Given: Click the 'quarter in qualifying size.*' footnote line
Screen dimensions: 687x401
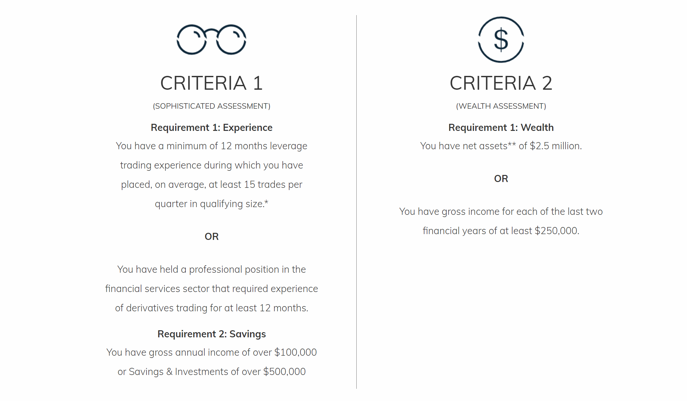Looking at the screenshot, I should tap(211, 204).
